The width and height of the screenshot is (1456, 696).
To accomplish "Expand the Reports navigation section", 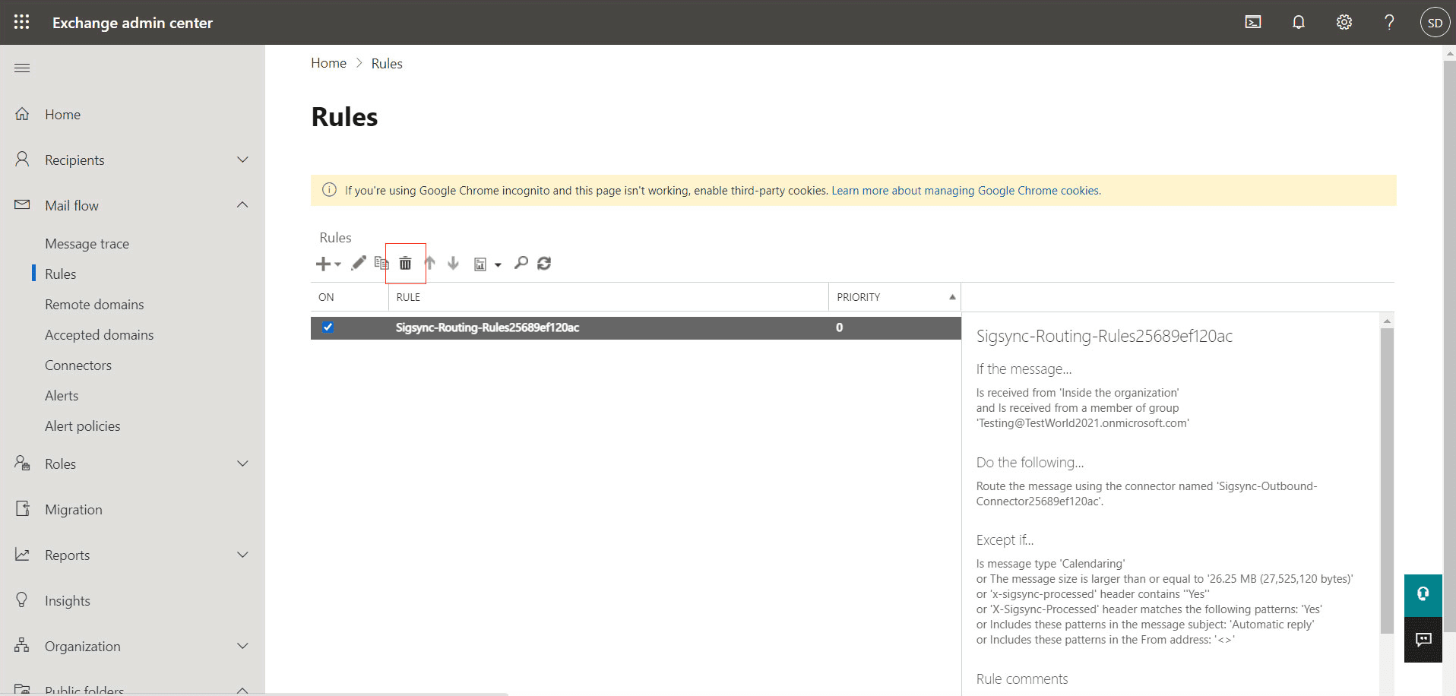I will tap(242, 555).
